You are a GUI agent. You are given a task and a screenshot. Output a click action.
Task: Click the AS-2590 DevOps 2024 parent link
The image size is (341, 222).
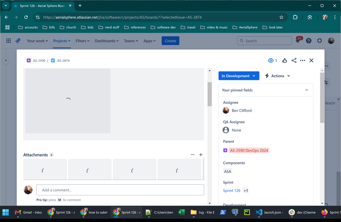[249, 150]
